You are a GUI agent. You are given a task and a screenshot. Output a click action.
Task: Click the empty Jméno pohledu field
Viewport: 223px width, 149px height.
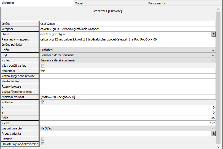(x=127, y=45)
